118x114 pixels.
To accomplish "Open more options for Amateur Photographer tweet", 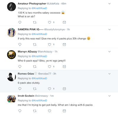I will (x=109, y=4).
